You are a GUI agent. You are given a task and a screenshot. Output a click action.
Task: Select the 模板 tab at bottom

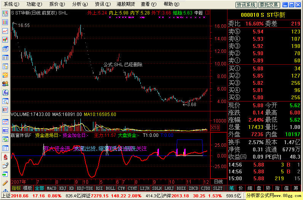[x=28, y=188]
